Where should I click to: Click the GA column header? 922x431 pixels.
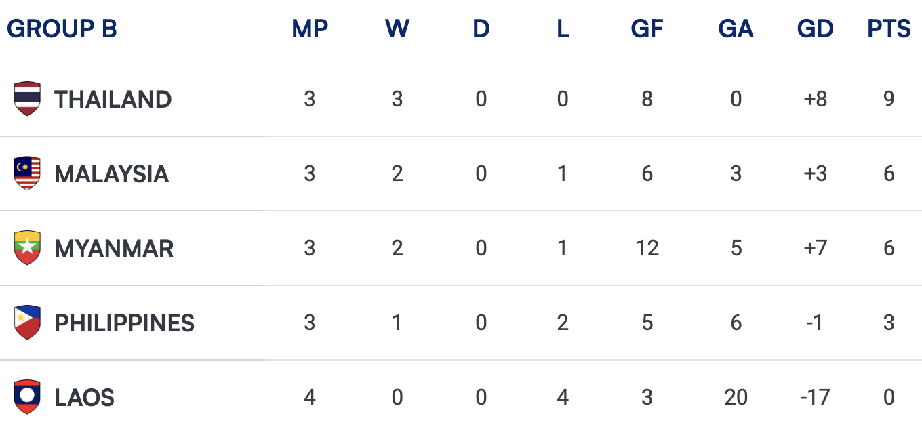tap(736, 29)
